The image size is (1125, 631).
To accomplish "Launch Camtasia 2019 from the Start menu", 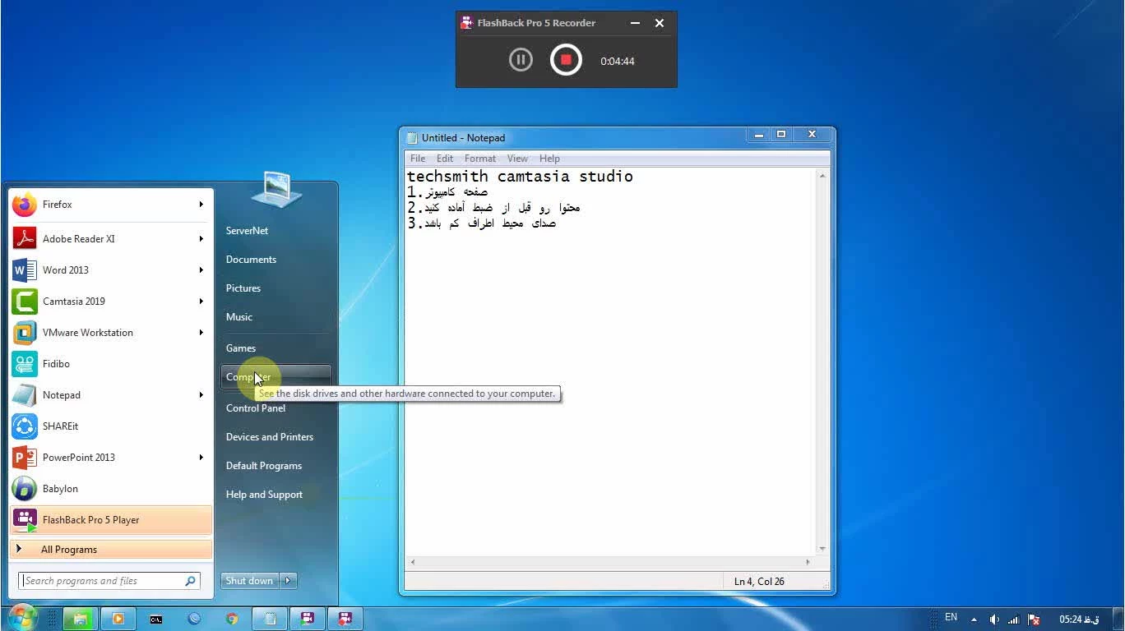I will tap(73, 302).
